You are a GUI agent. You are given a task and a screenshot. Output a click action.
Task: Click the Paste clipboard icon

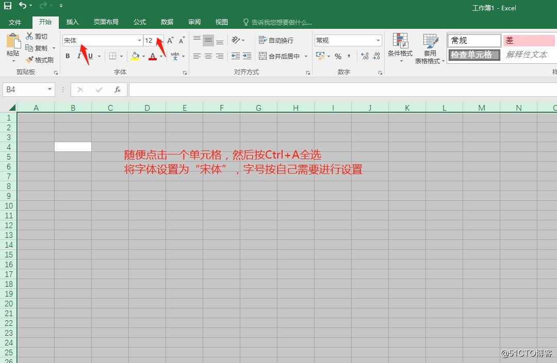(13, 41)
